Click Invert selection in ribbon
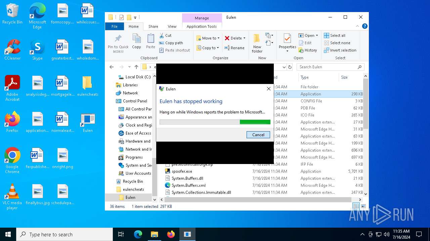Screen dimensions: 430x241 340,50
